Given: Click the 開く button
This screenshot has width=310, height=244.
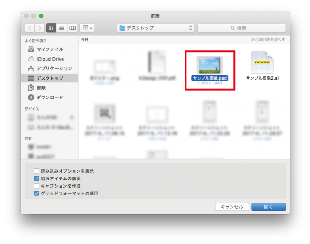Looking at the screenshot, I should 268,207.
